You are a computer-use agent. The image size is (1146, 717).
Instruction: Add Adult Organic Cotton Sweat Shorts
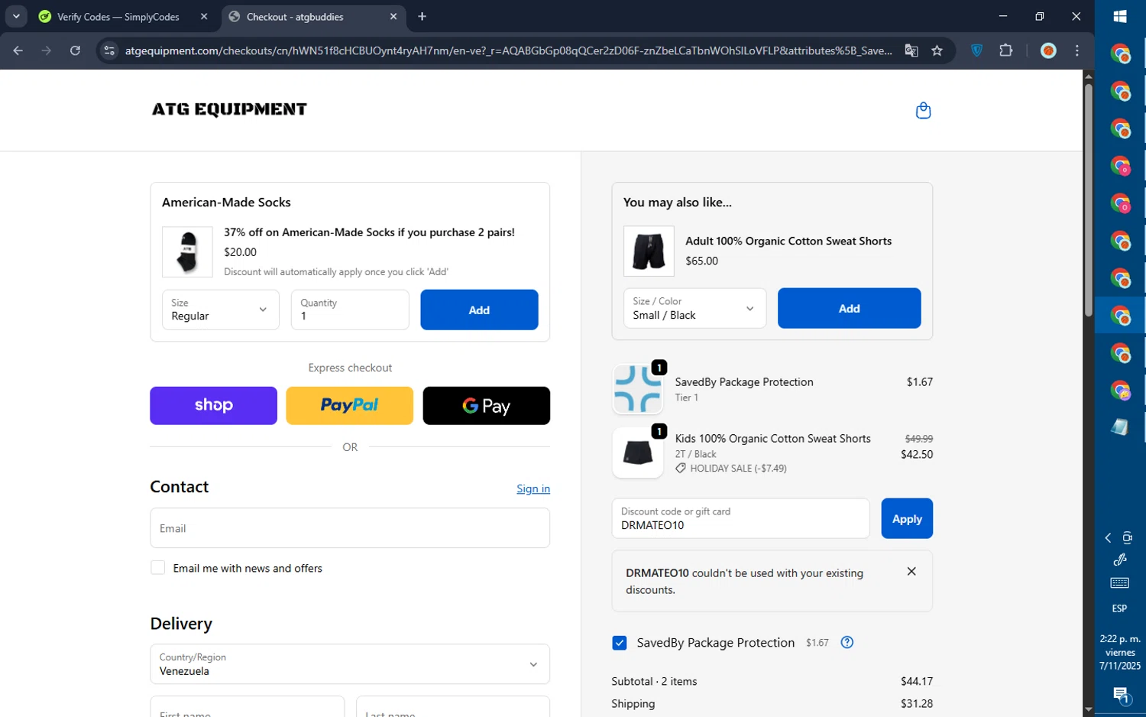[849, 308]
